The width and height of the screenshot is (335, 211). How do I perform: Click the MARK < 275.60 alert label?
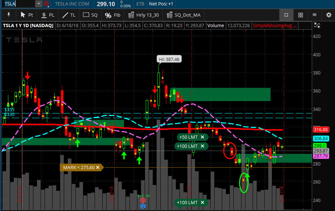pos(82,167)
